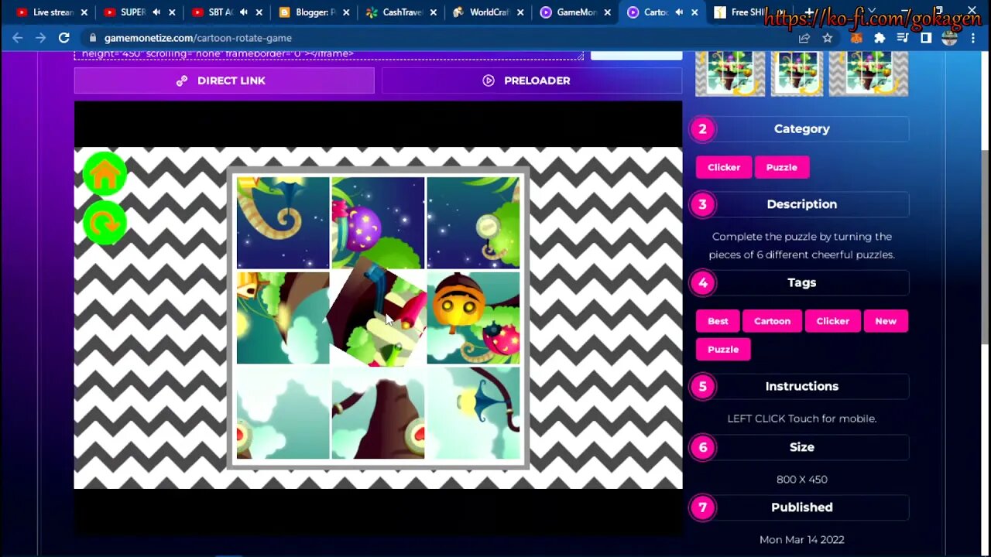Viewport: 991px width, 557px height.
Task: Open the Chrome three-dot menu
Action: (973, 38)
